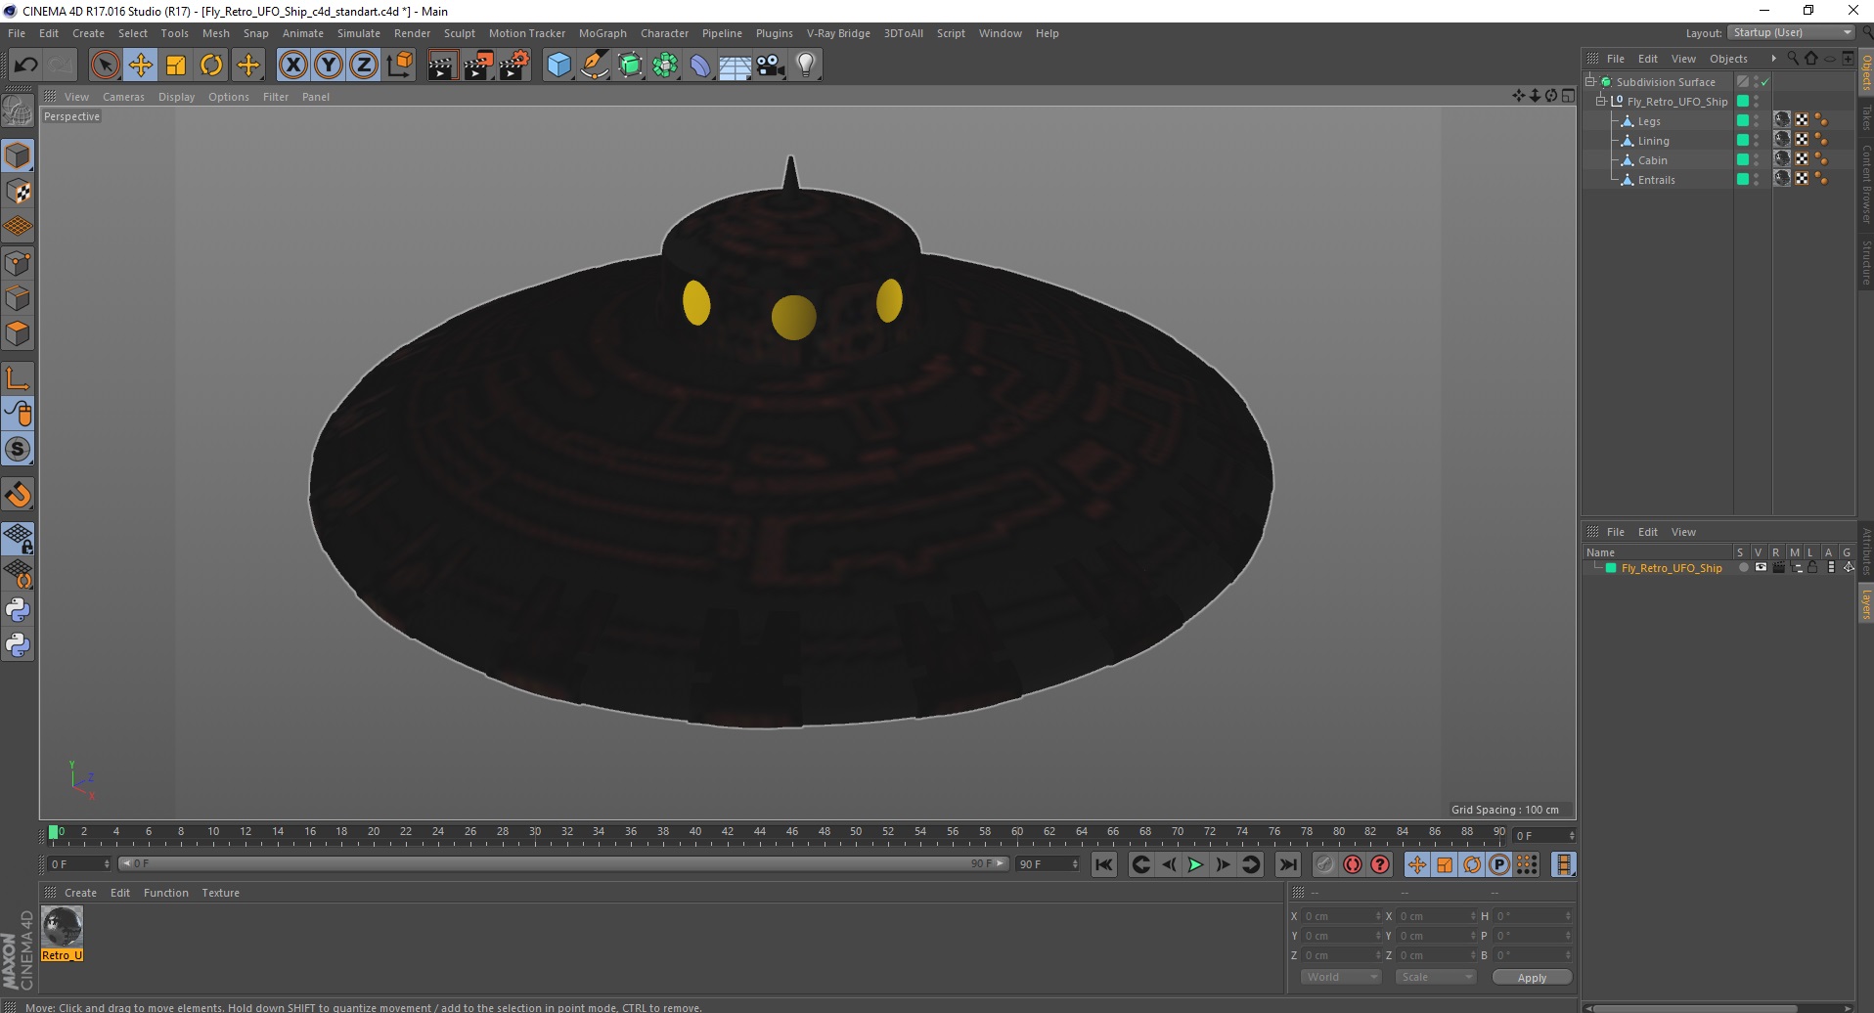Viewport: 1874px width, 1013px height.
Task: Toggle the Snap enable icon
Action: pyautogui.click(x=18, y=450)
